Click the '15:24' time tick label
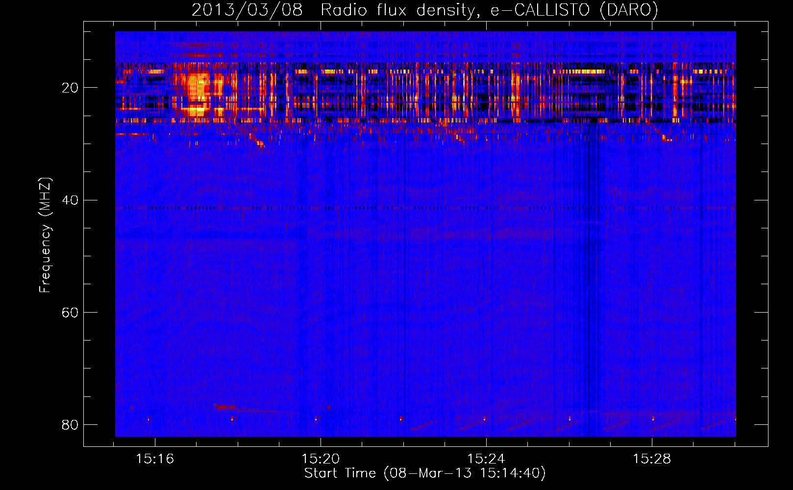793x490 pixels. [486, 459]
